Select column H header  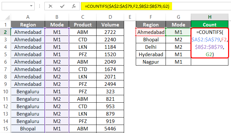tap(209, 17)
